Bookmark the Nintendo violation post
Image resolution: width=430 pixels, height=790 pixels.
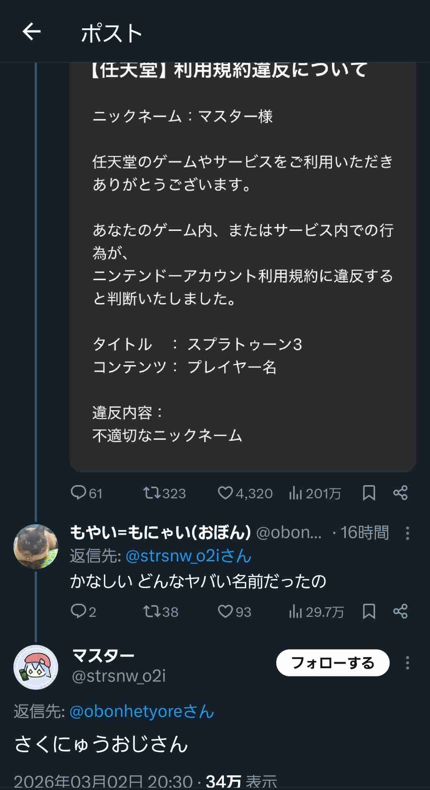369,493
